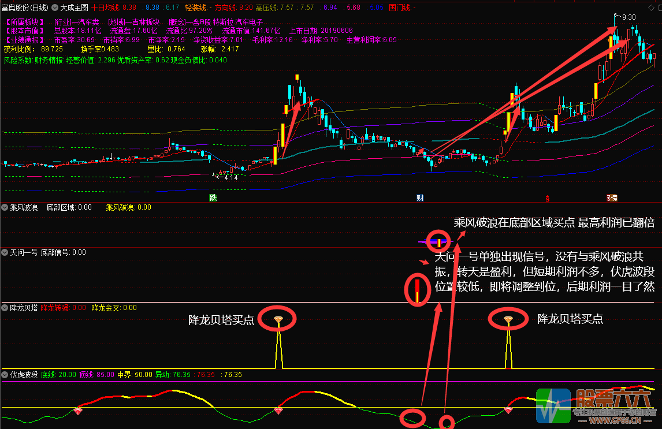This screenshot has width=662, height=429.
Task: Click the green 跌 event marker
Action: click(213, 198)
